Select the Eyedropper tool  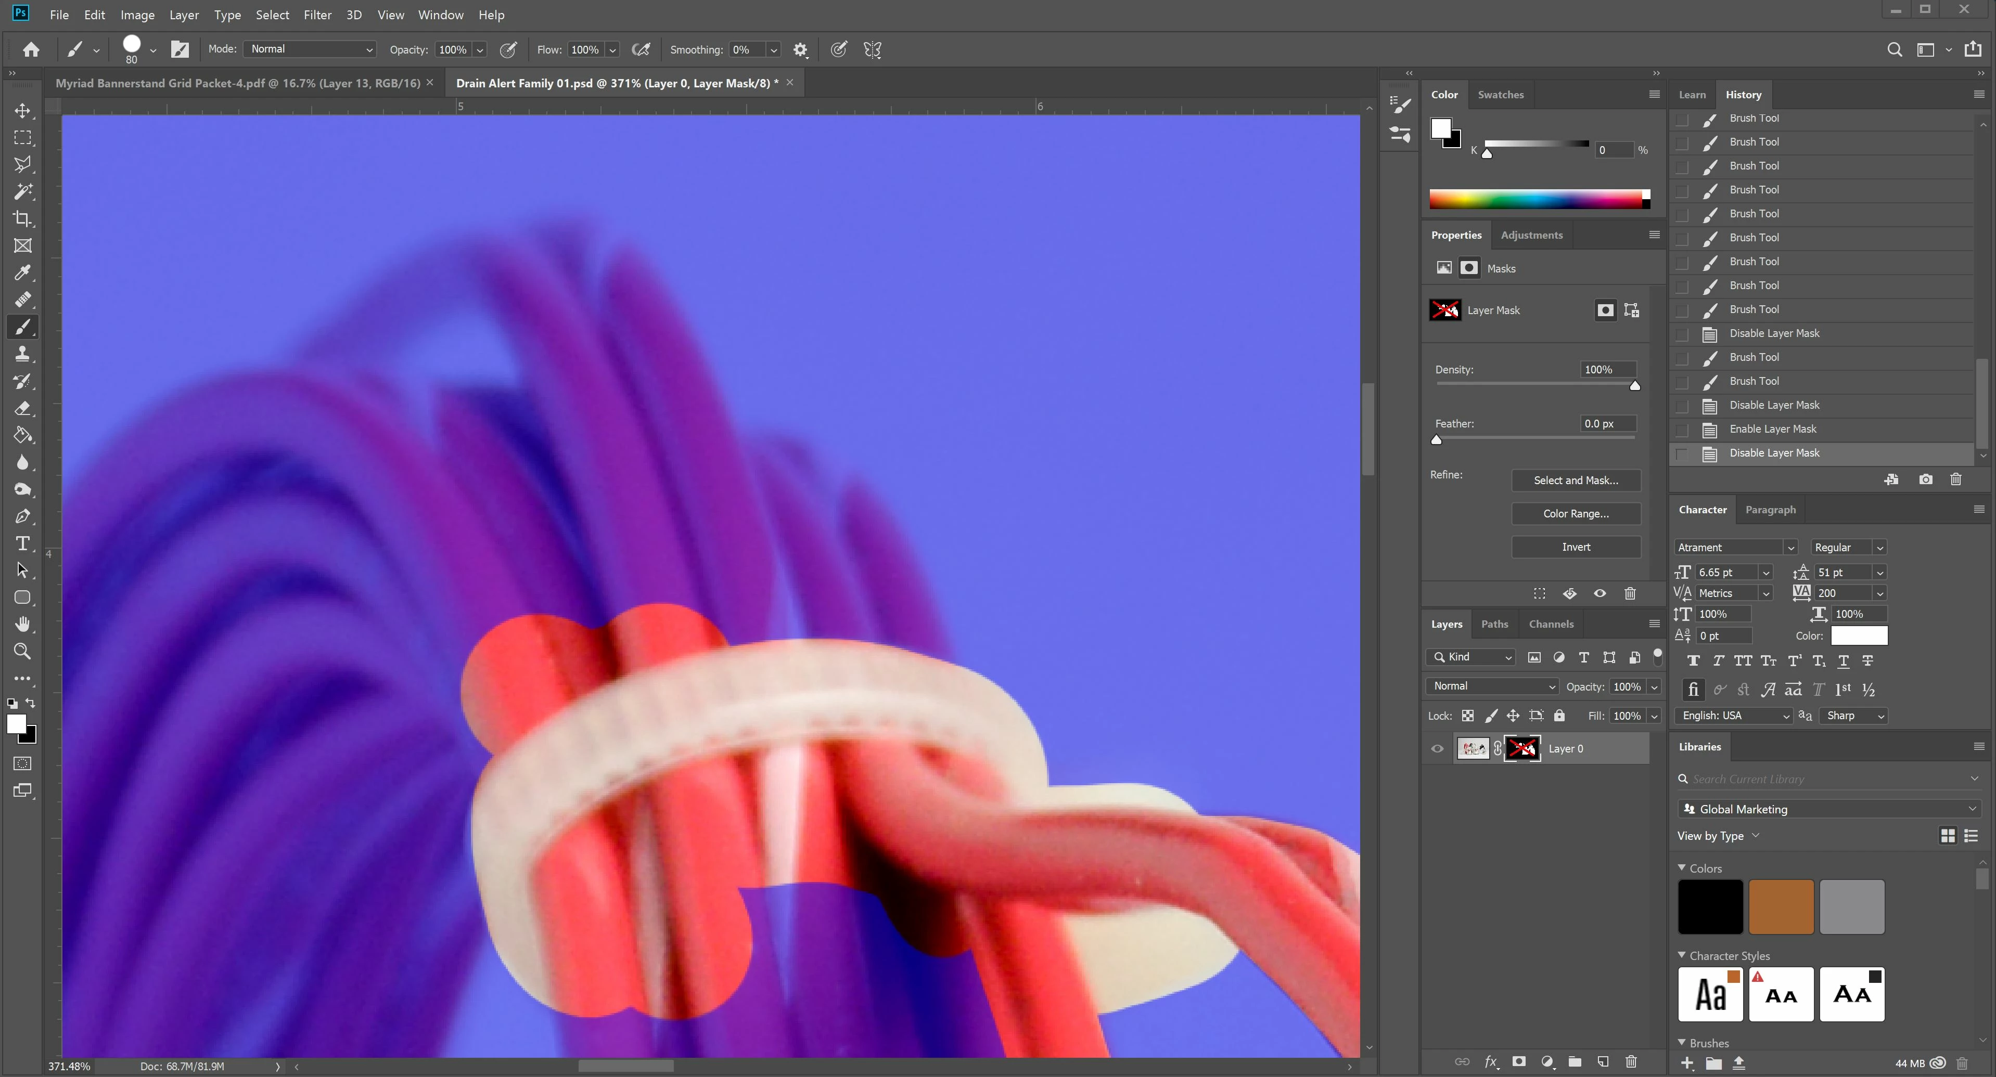[22, 273]
